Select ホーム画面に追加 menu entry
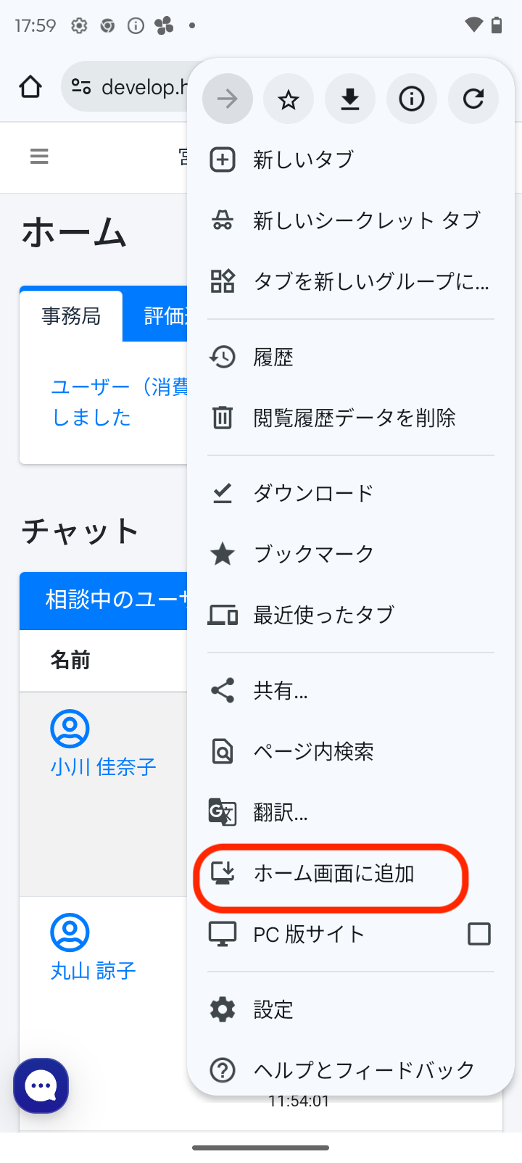This screenshot has width=522, height=1163. pyautogui.click(x=333, y=874)
